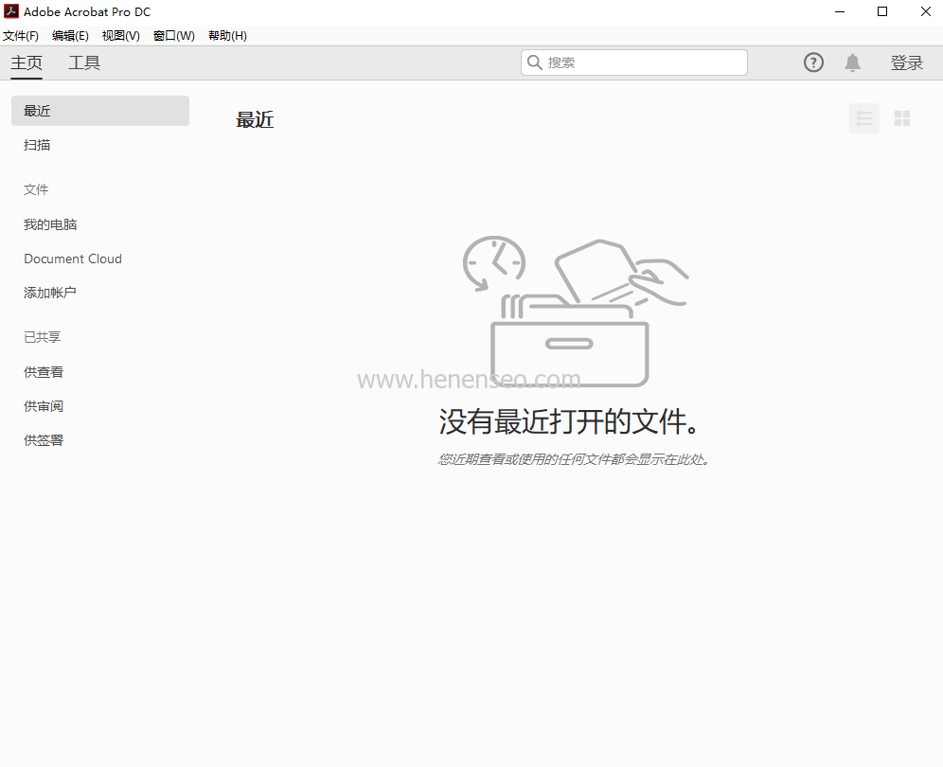
Task: Switch to list view icon
Action: tap(864, 118)
